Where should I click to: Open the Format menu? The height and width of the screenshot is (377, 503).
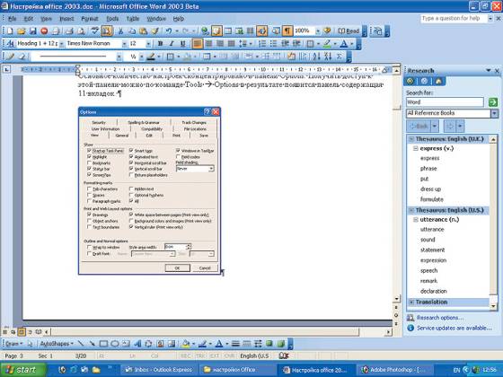coord(90,19)
